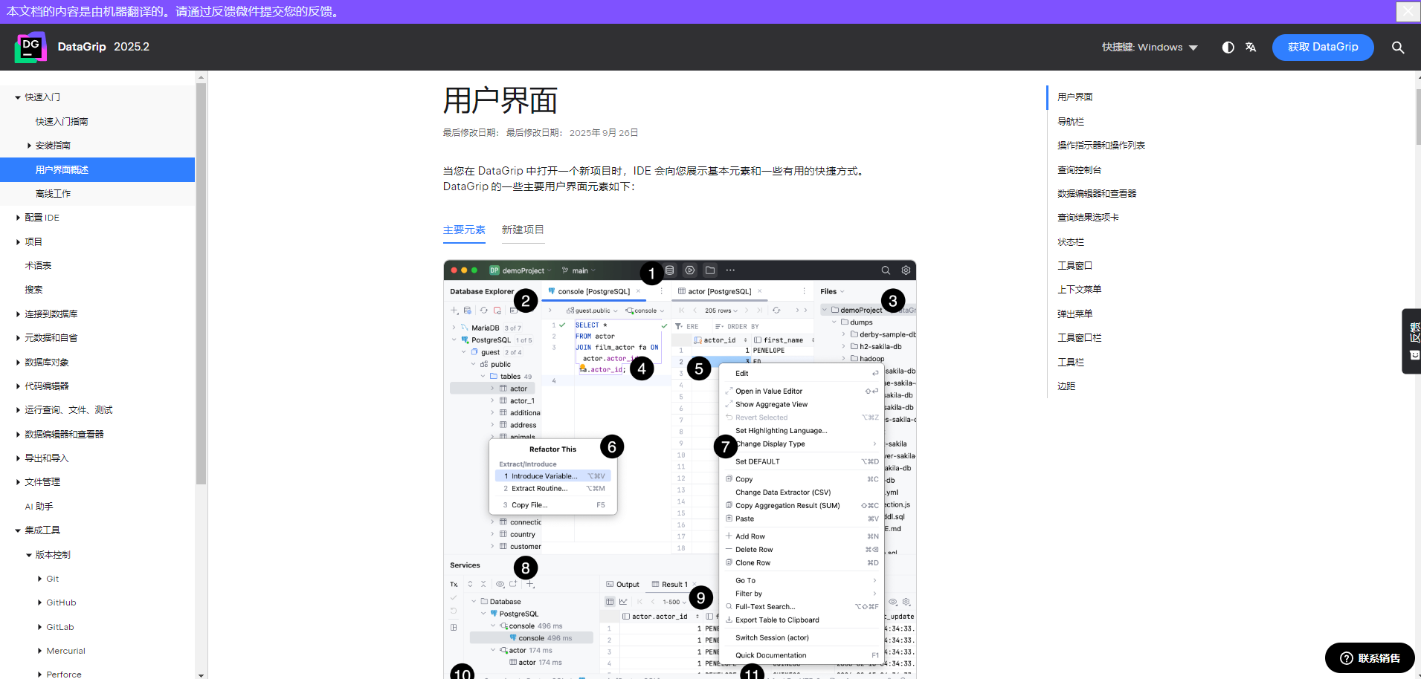Collapse the 快速入门 section arrow
Image resolution: width=1421 pixels, height=679 pixels.
point(18,97)
